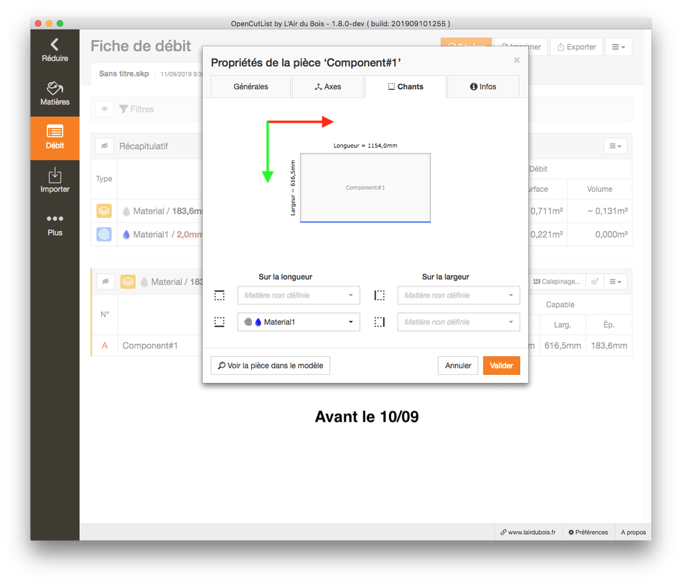The width and height of the screenshot is (682, 584).
Task: Open the www.lairdubois.fr link
Action: pyautogui.click(x=528, y=532)
